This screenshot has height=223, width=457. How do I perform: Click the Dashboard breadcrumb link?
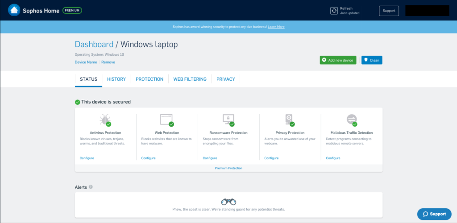point(94,44)
